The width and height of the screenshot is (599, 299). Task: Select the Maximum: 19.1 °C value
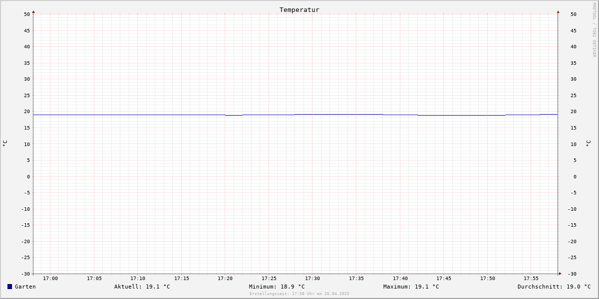(x=411, y=287)
